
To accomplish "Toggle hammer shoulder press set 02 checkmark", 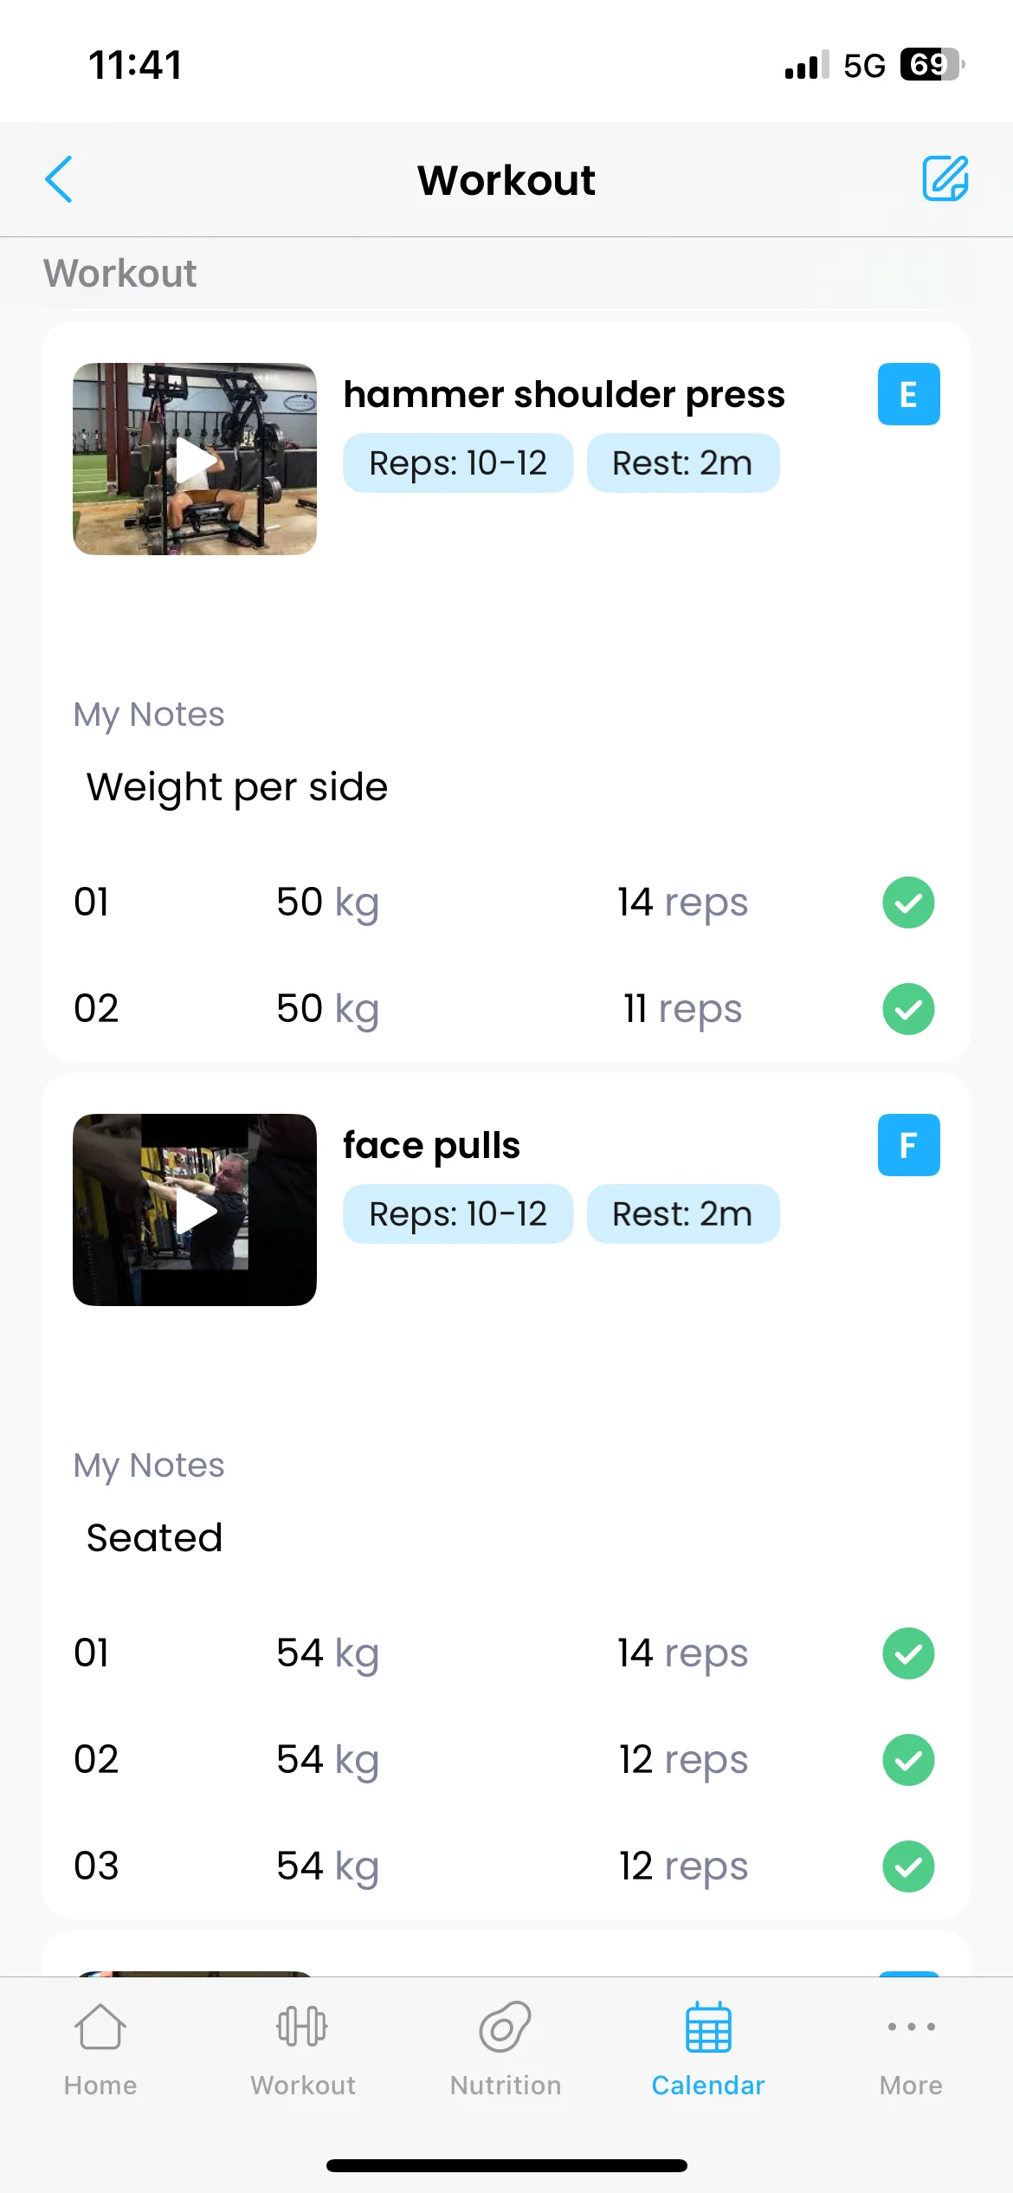I will tap(908, 1009).
